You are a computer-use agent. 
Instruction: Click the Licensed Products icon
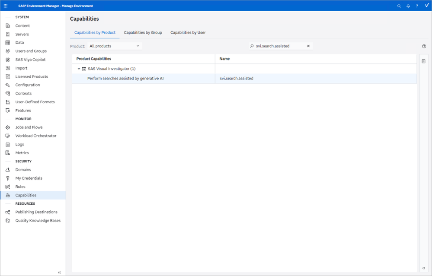point(8,76)
